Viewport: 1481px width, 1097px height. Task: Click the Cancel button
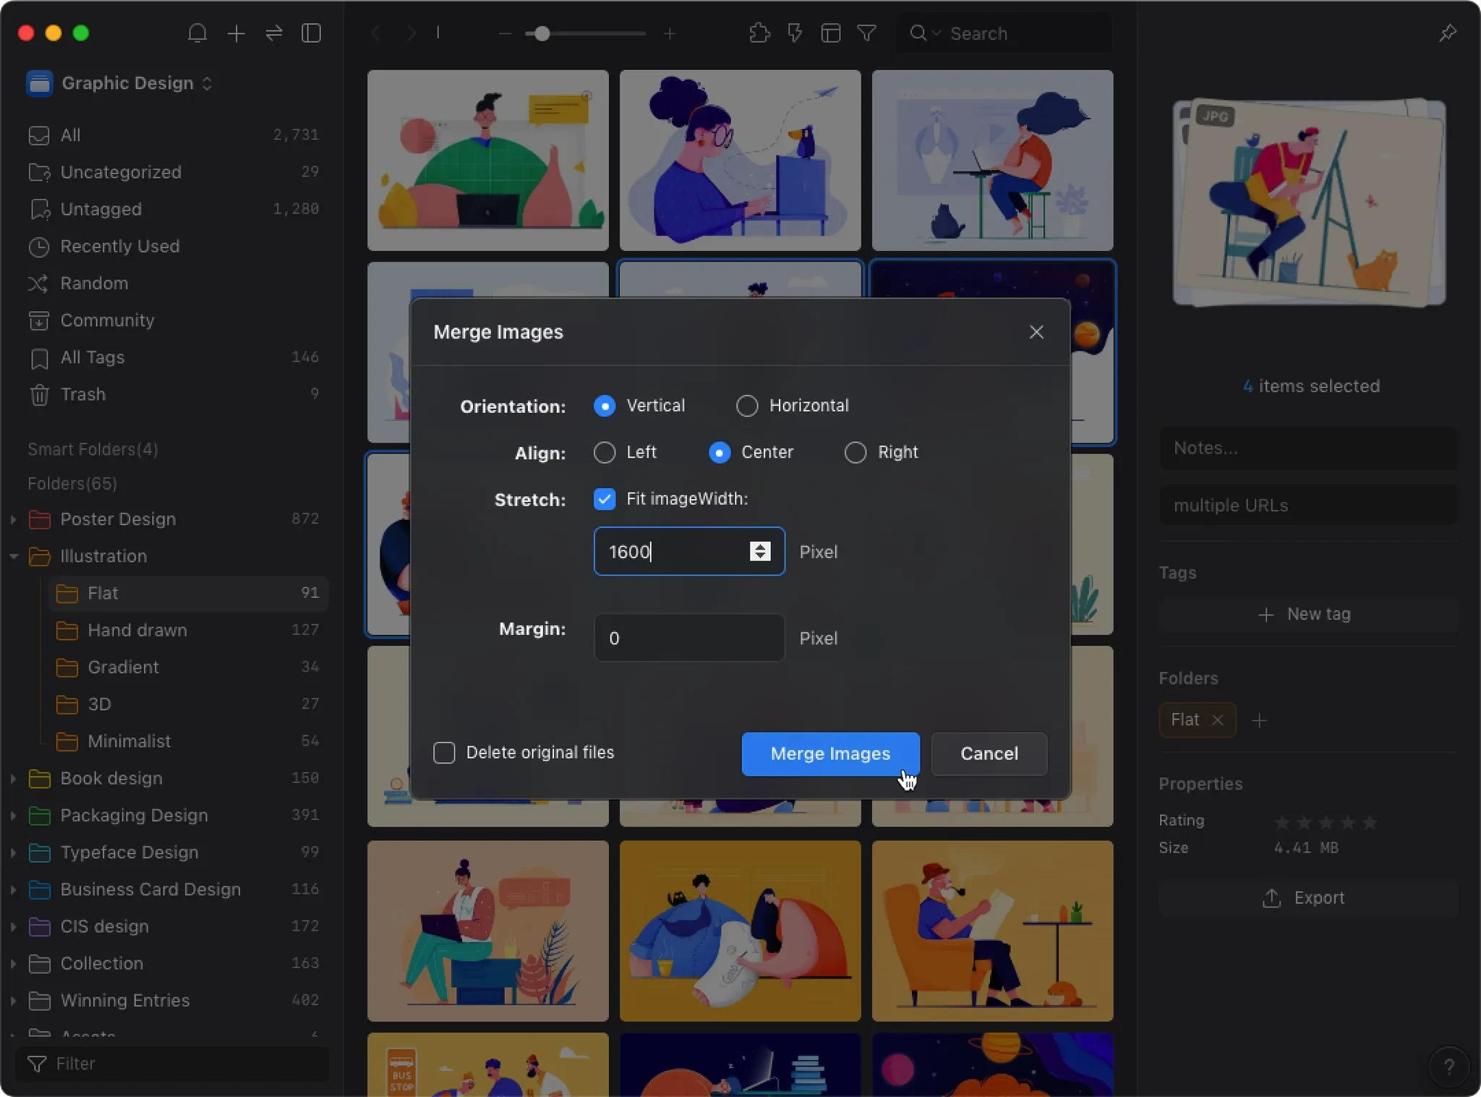[989, 754]
